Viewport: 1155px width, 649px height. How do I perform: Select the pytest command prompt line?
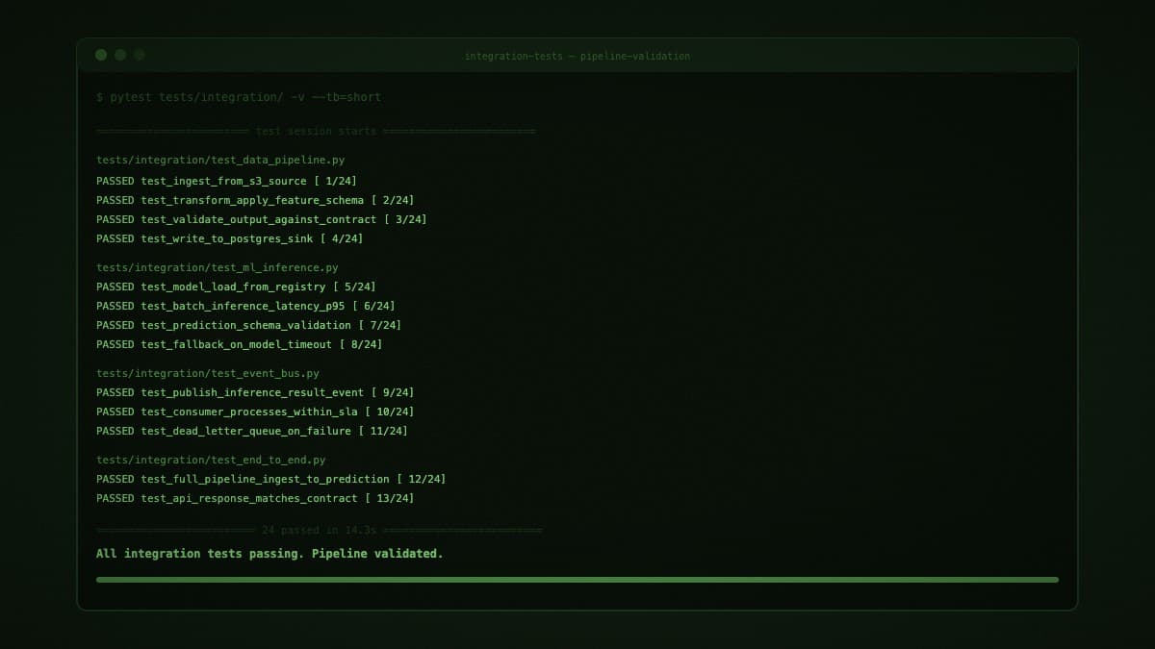[239, 96]
